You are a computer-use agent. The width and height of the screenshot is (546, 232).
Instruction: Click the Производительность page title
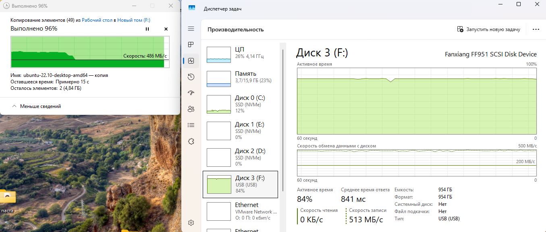(x=235, y=29)
